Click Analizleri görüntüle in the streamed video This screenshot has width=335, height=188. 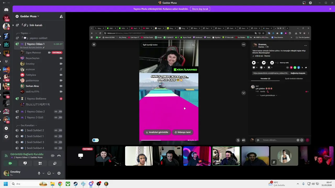point(157,132)
